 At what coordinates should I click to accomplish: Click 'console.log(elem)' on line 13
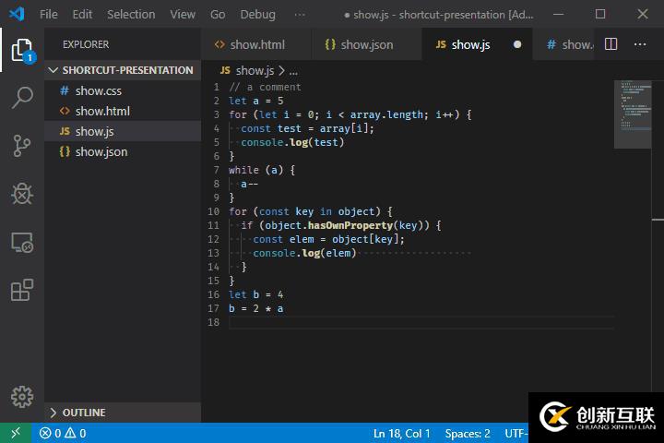coord(304,253)
